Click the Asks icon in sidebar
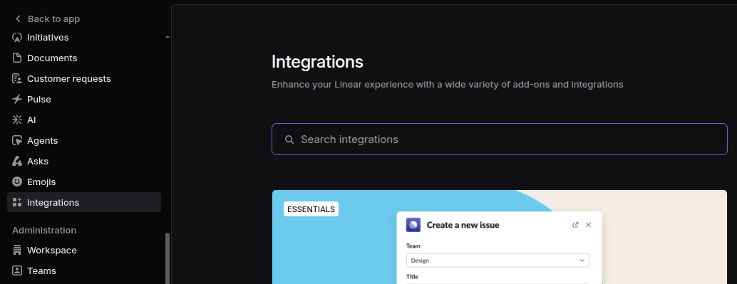Image resolution: width=737 pixels, height=284 pixels. pos(17,162)
